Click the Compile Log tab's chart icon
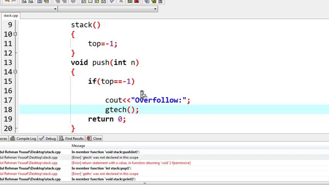Image resolution: width=329 pixels, height=185 pixels. click(x=13, y=138)
